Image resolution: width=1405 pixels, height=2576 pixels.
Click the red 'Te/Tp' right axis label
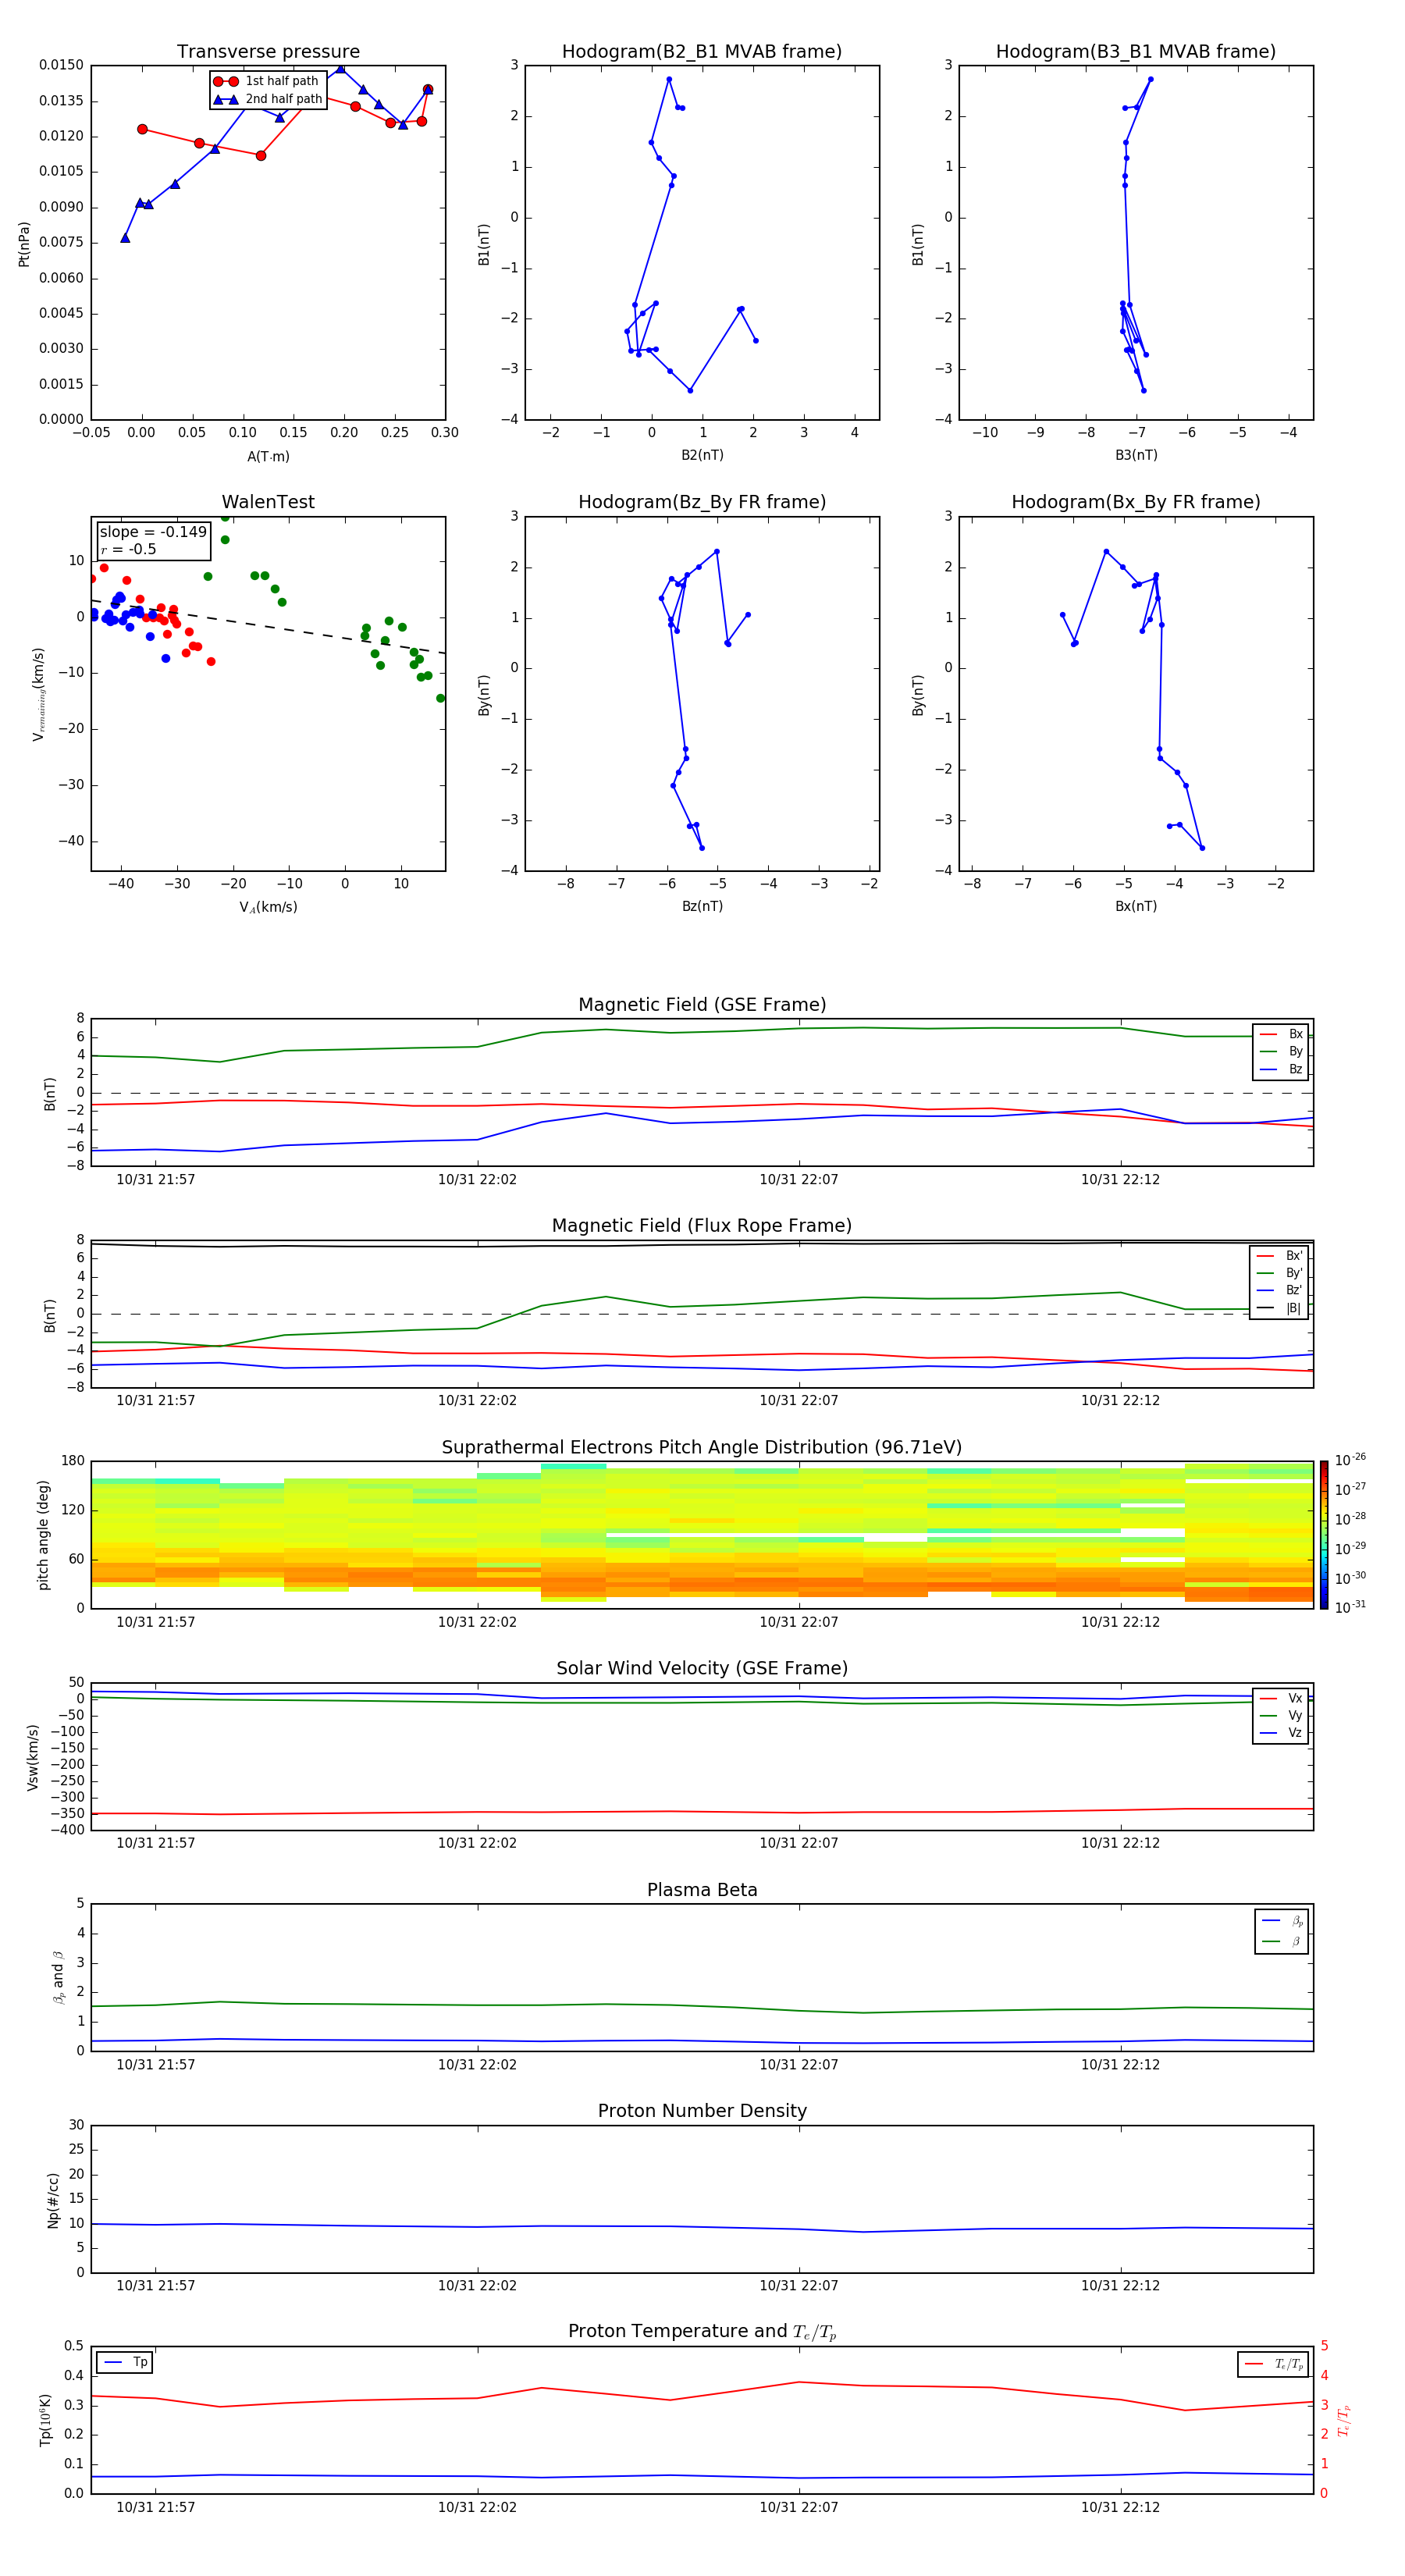point(1344,2420)
